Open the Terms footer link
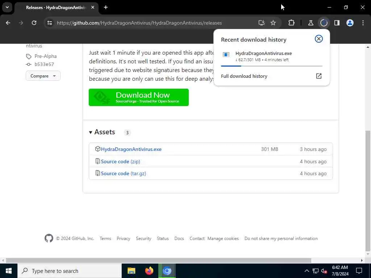Screen dimensions: 371x278 105,239
